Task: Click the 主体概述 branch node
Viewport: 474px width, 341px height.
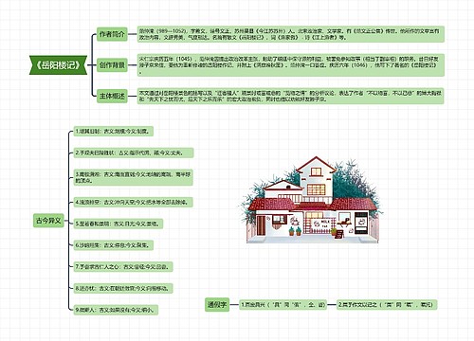Action: point(112,96)
